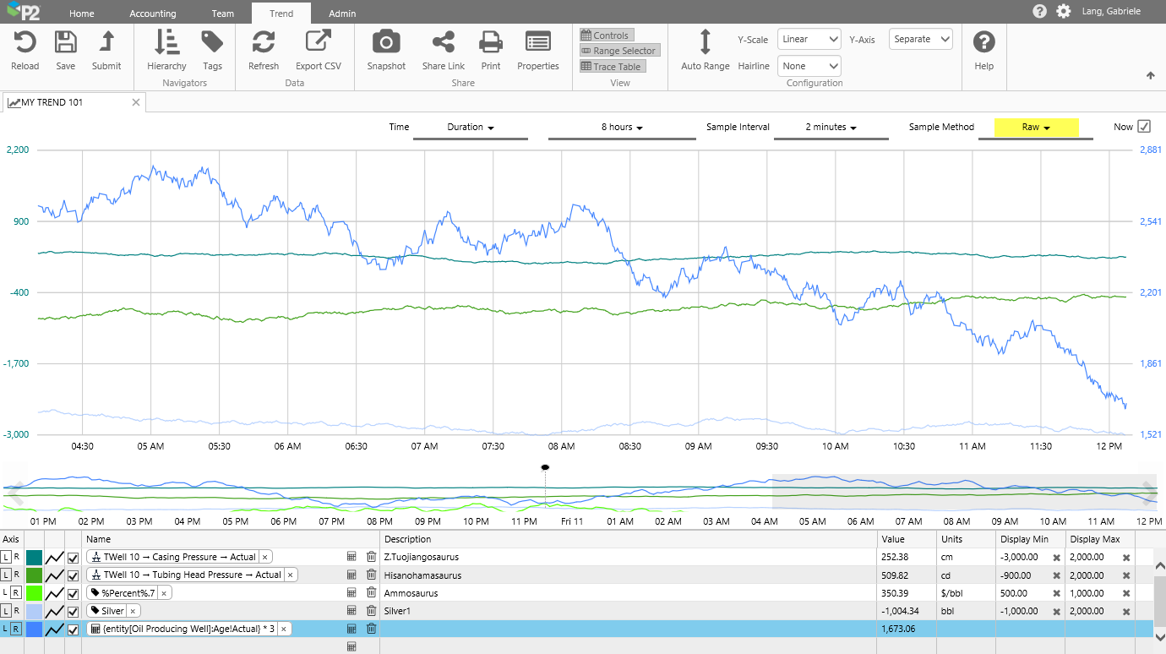Screen dimensions: 1166x654
Task: Click the Export CSV icon
Action: click(318, 42)
